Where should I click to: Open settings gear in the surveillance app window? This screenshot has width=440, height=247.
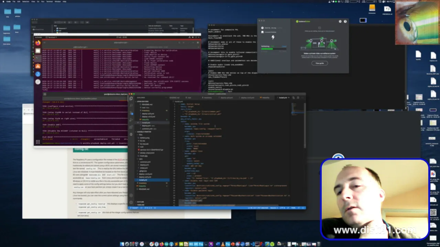[x=340, y=21]
